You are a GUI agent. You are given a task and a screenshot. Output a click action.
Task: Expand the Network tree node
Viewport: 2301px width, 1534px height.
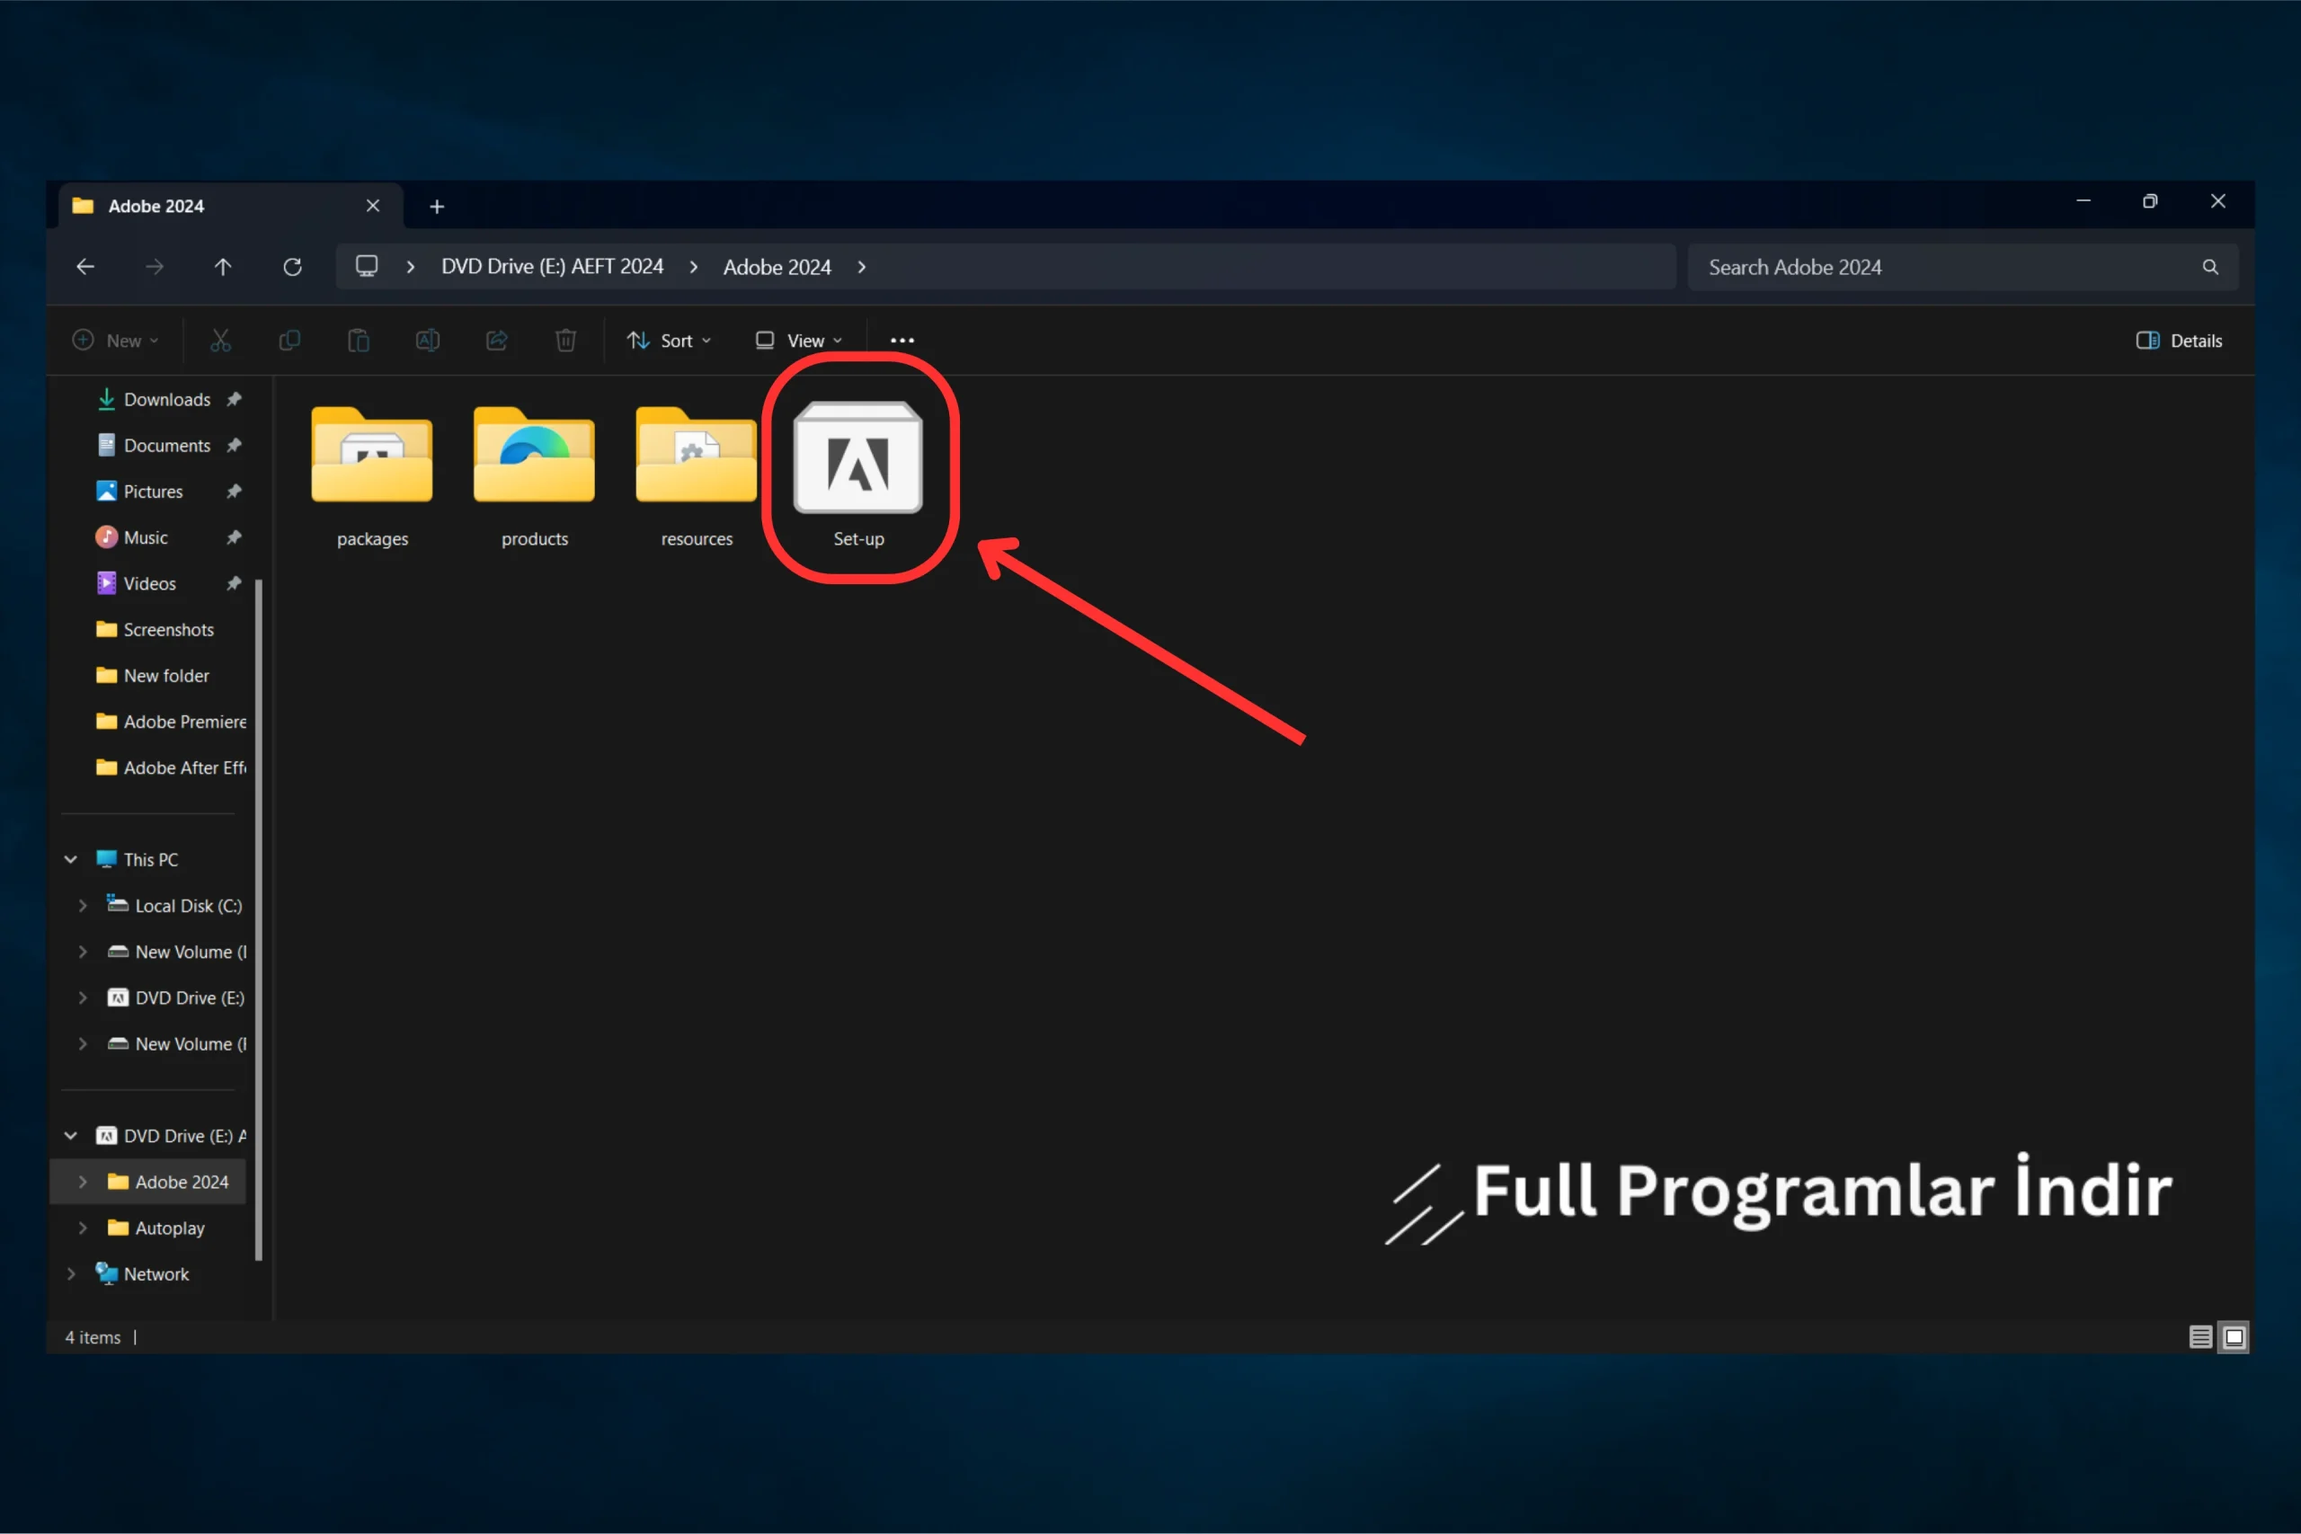tap(70, 1272)
